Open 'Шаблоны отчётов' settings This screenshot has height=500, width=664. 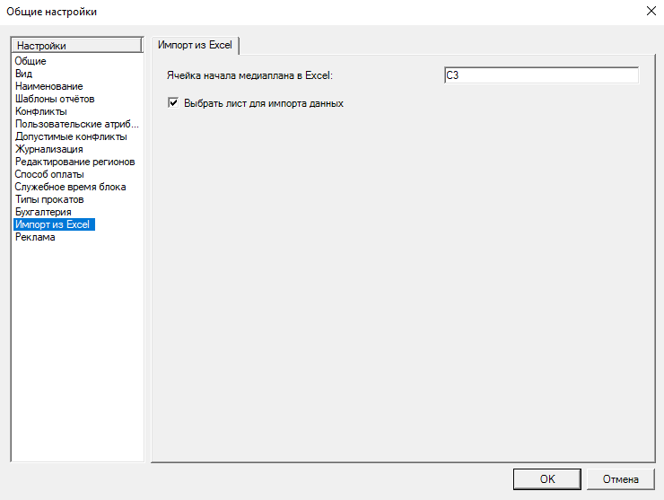click(55, 99)
